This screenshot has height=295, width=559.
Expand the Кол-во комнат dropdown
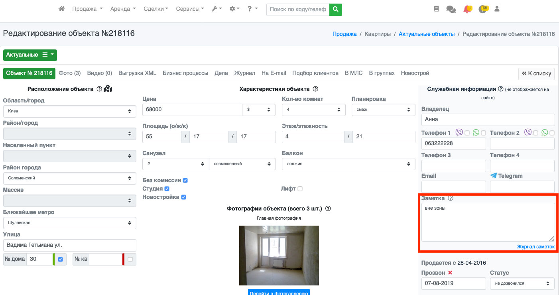(312, 110)
